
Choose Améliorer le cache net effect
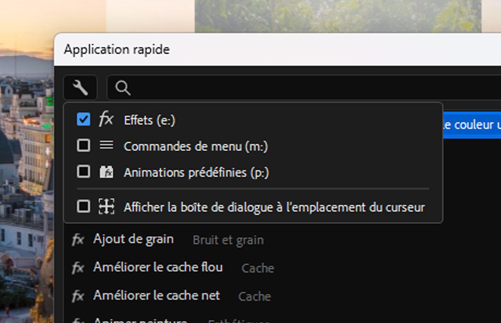pos(156,295)
